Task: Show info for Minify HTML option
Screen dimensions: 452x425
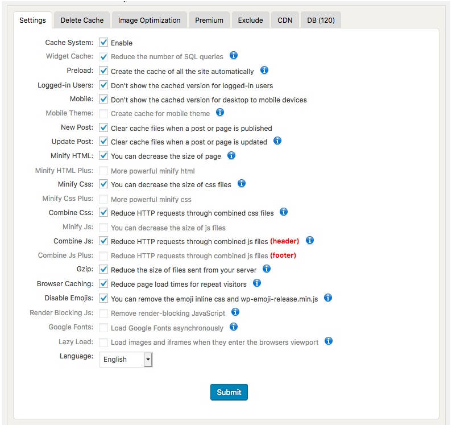Action: coord(231,155)
